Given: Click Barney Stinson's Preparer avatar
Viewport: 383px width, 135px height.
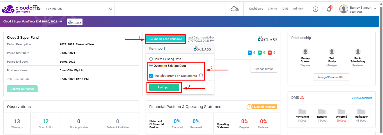Looking at the screenshot, I should click(305, 52).
